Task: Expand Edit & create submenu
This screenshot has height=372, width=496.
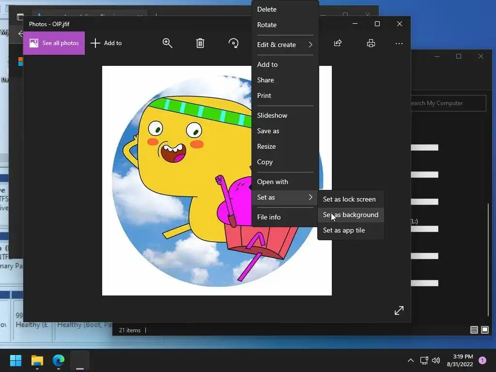Action: pyautogui.click(x=285, y=45)
